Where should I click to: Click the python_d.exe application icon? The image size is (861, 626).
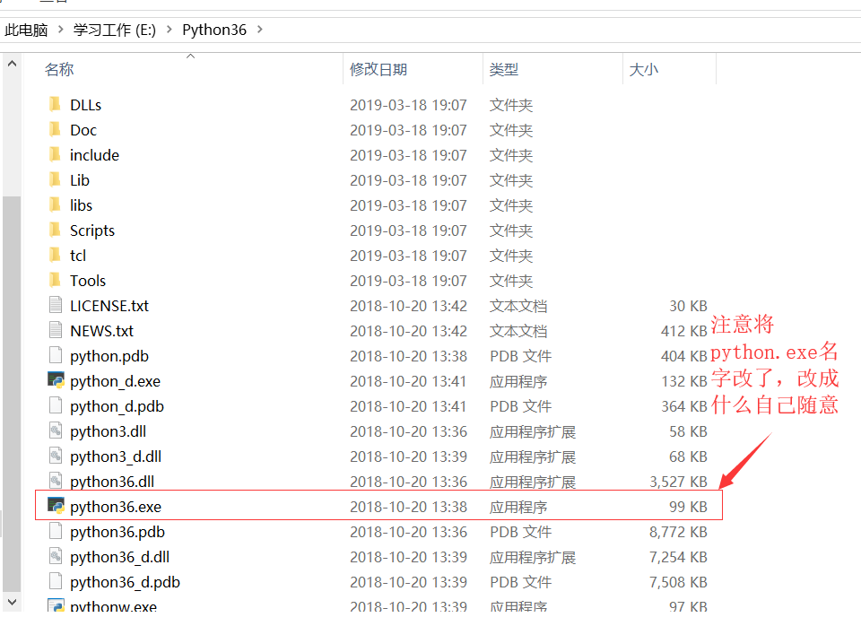[56, 380]
